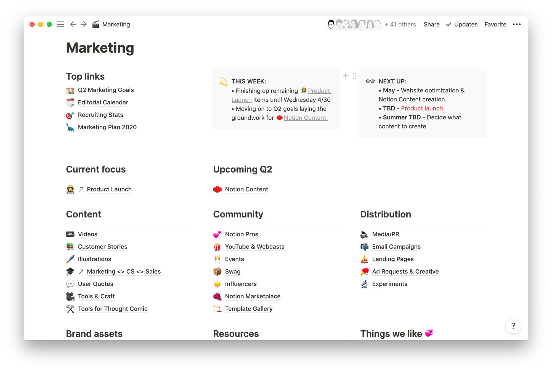Open the Events page
Viewport: 552px width, 372px height.
(234, 259)
